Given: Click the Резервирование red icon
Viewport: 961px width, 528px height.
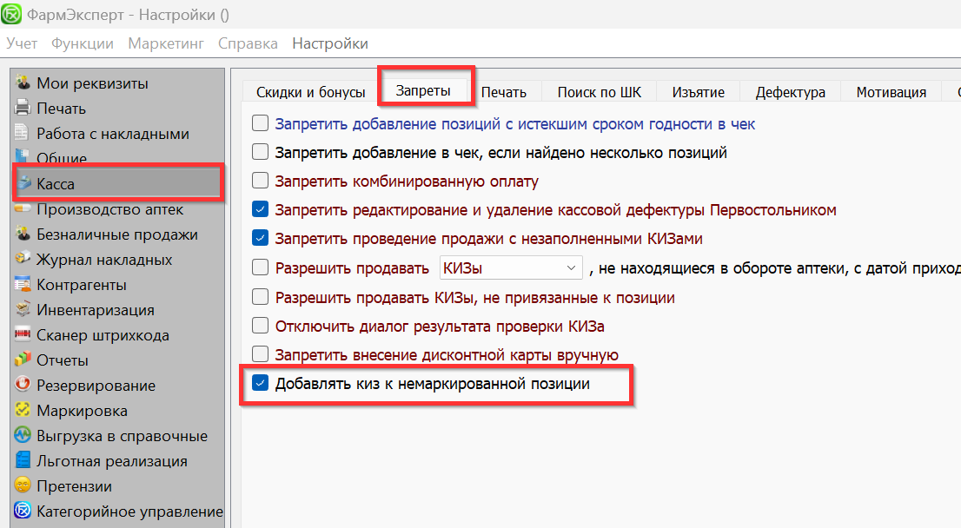Looking at the screenshot, I should pos(23,386).
